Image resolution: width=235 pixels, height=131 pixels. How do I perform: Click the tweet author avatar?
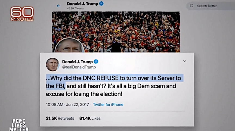(52, 64)
